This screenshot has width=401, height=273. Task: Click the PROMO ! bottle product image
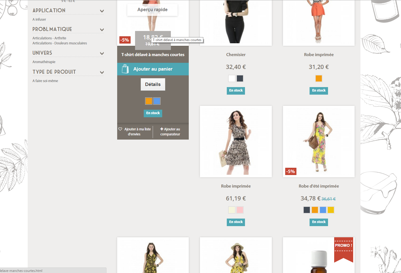pyautogui.click(x=319, y=255)
